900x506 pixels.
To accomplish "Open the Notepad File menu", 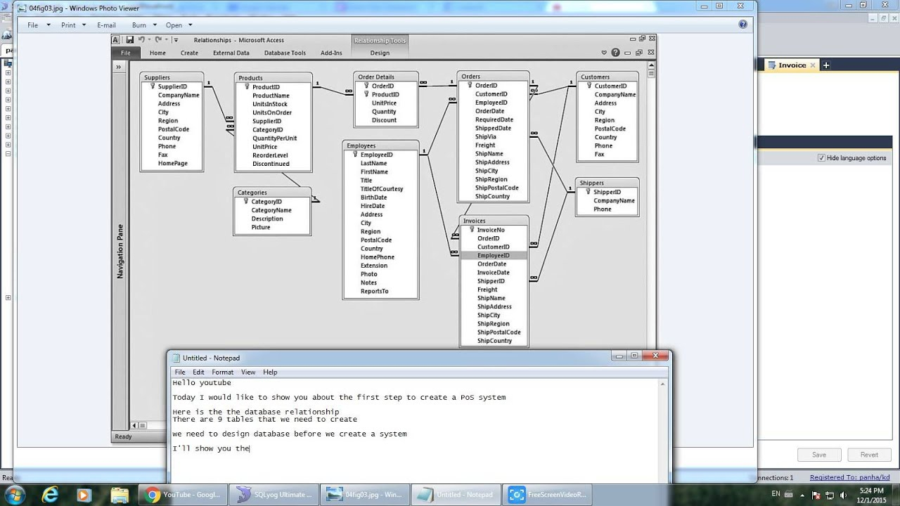I will (180, 372).
